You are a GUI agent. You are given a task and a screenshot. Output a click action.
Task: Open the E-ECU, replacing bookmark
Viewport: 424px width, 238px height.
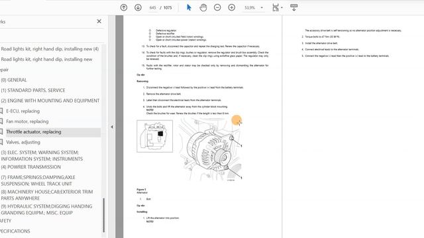23,111
